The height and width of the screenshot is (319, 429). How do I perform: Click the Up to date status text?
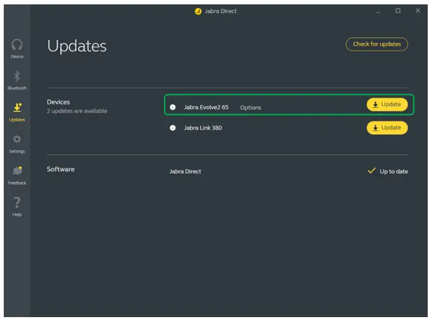click(394, 171)
